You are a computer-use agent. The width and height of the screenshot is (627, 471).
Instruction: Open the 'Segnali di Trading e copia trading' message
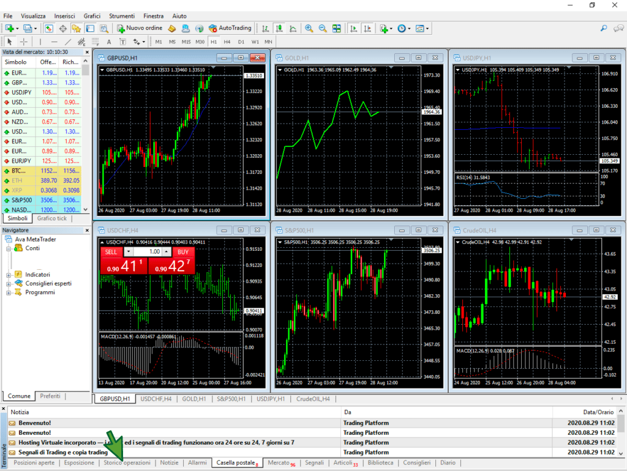coord(63,452)
